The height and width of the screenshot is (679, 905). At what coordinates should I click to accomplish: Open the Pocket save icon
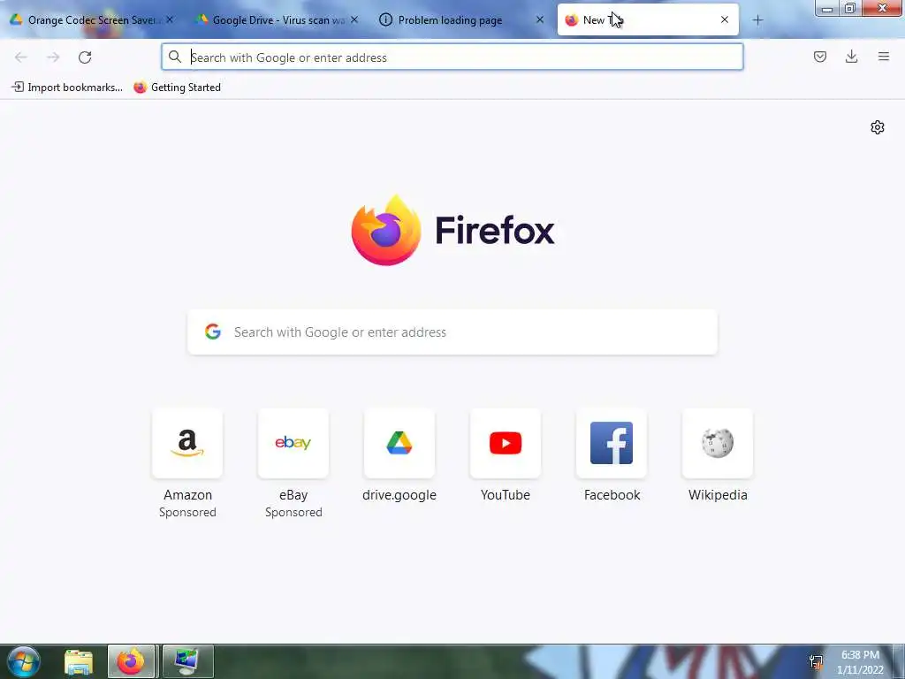(x=819, y=57)
